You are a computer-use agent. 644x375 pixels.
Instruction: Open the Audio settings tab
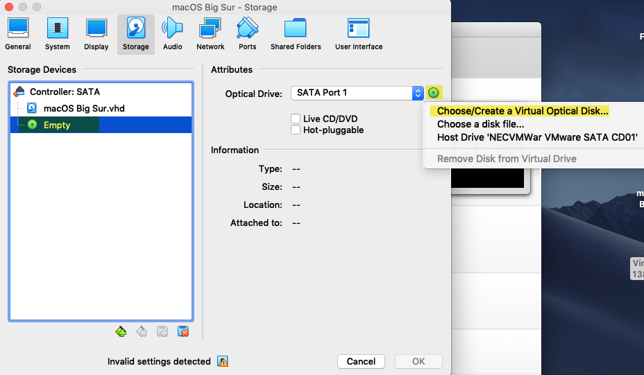click(x=173, y=35)
